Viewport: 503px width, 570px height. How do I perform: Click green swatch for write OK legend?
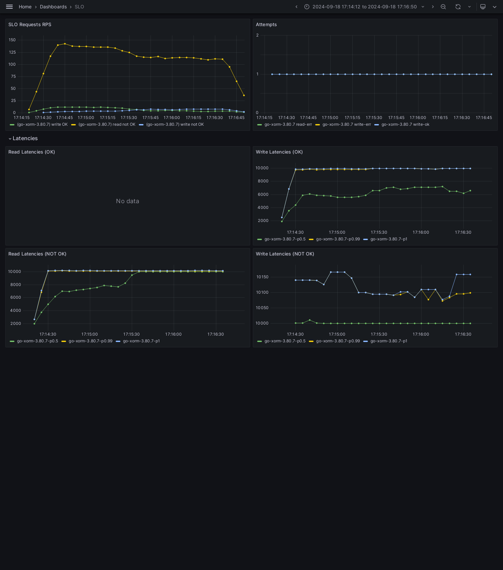12,125
